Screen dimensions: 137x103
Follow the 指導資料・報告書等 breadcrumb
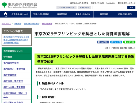[x=32, y=24]
